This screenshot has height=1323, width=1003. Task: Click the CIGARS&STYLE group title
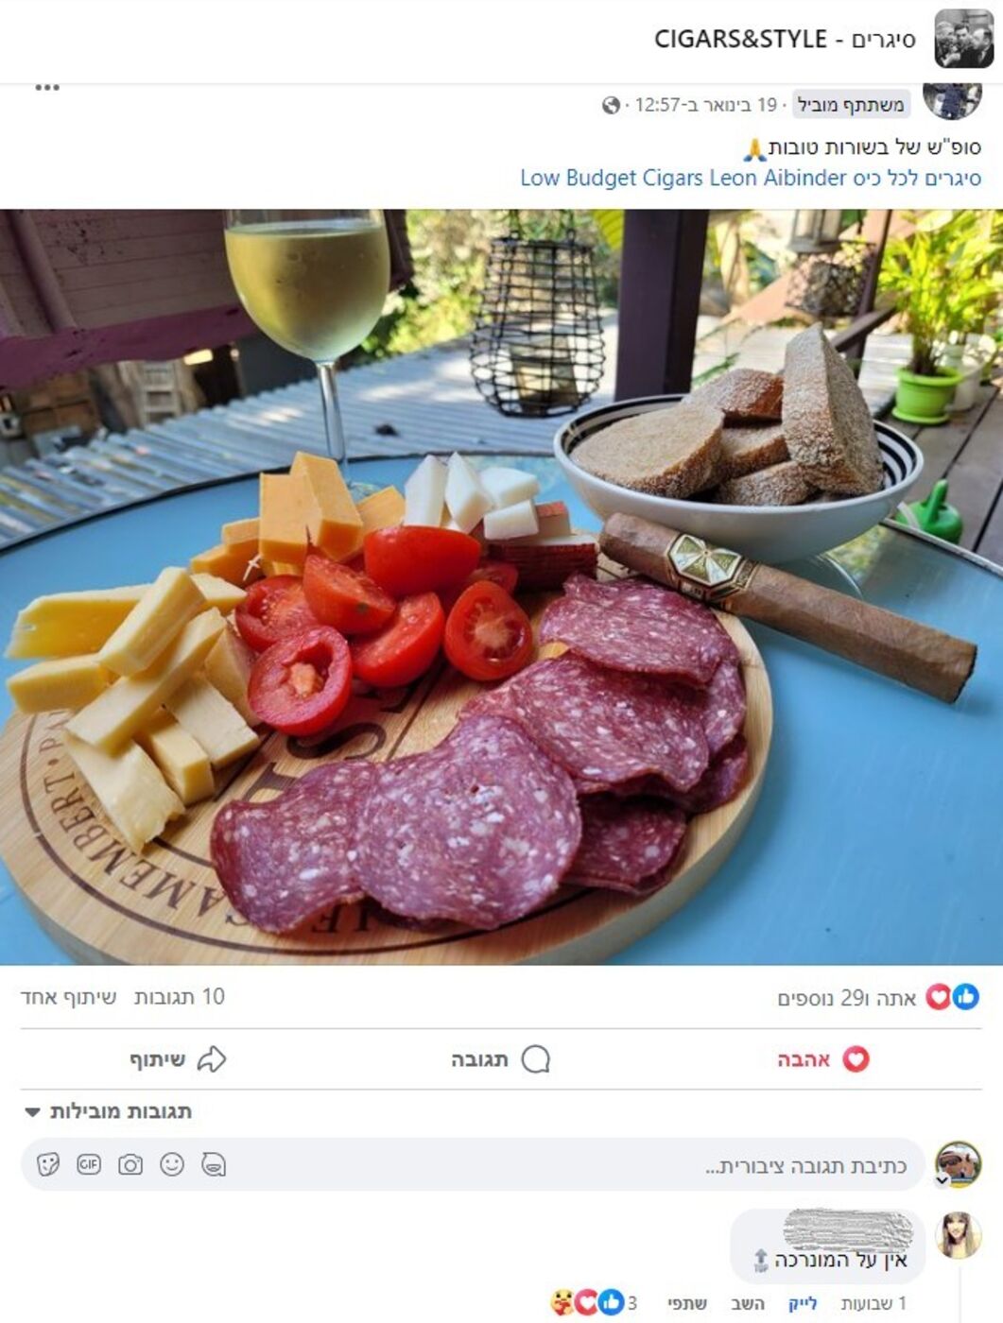point(785,39)
